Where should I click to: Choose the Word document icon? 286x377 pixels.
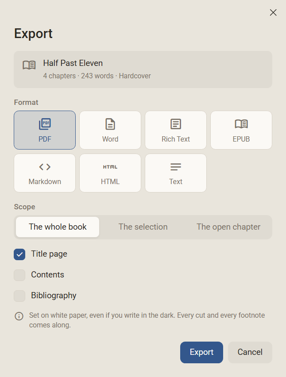110,124
